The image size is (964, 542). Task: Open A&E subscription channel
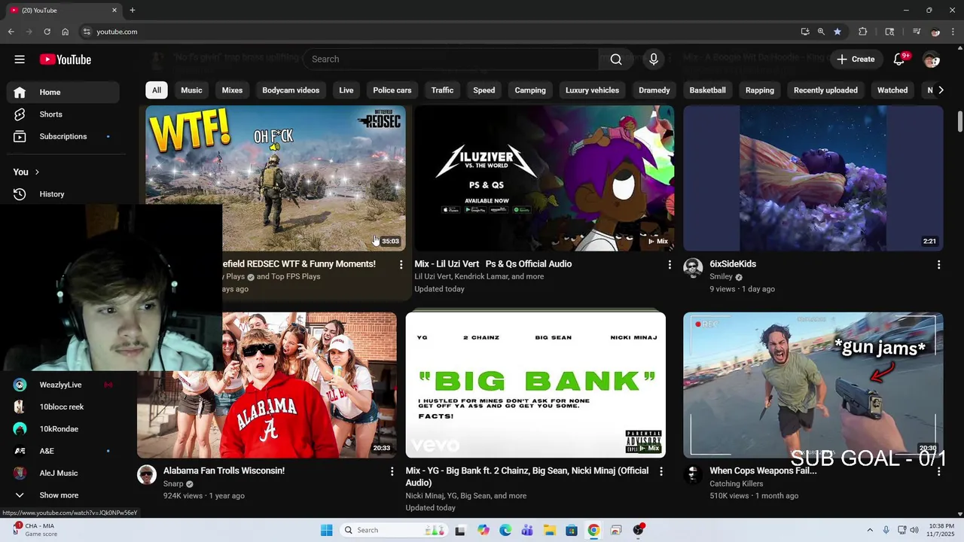[x=63, y=451]
